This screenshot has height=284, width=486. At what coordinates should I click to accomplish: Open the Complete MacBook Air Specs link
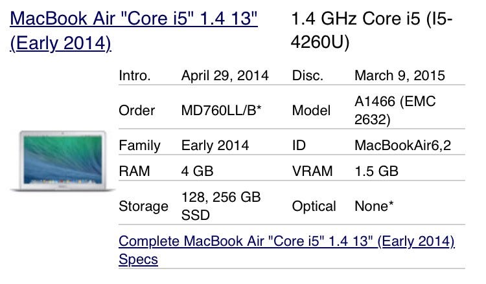point(286,242)
